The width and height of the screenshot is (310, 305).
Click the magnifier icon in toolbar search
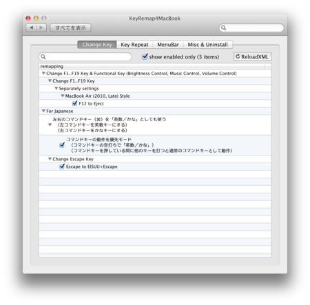[223, 28]
